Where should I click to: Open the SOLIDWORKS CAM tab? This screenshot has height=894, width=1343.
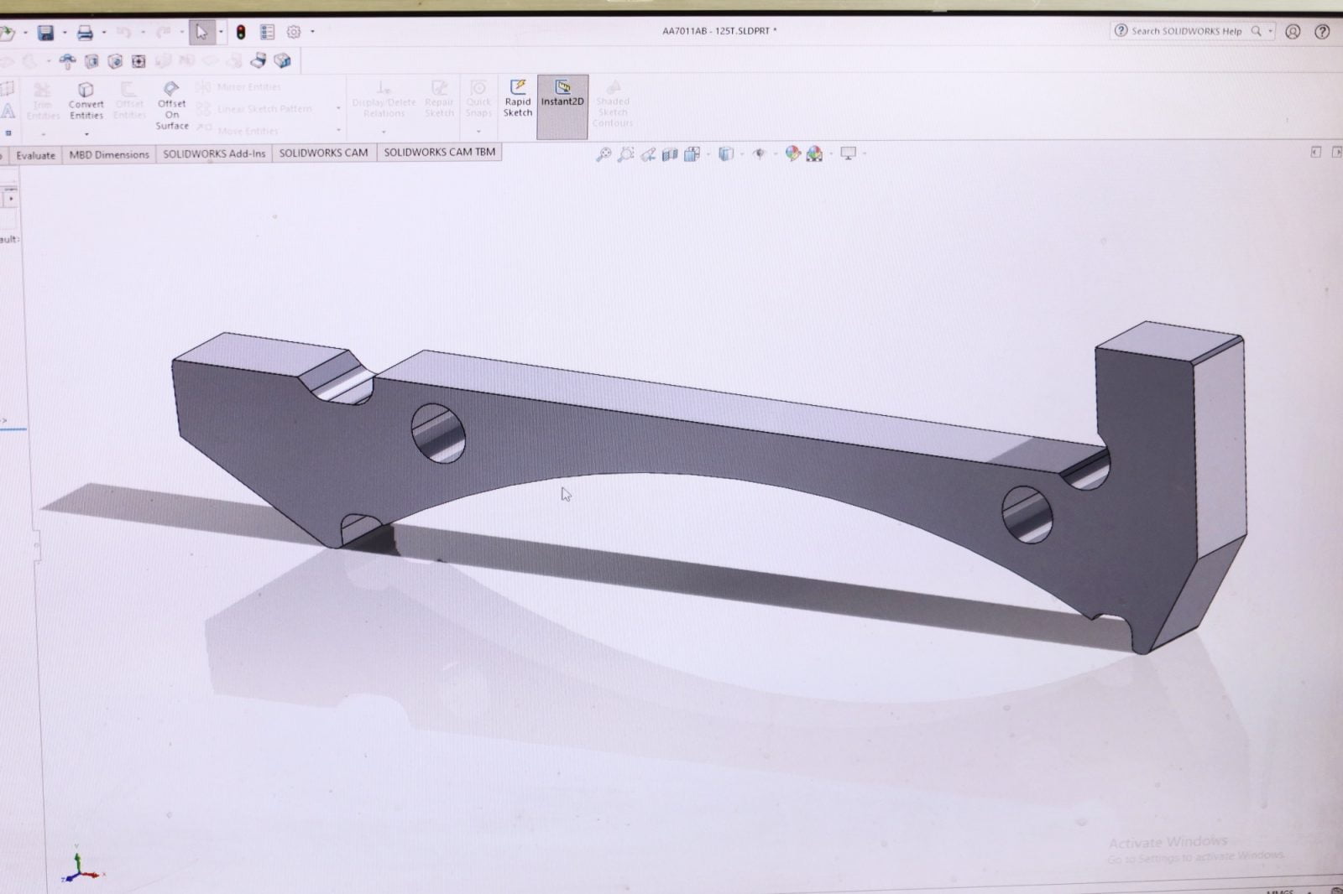(323, 153)
